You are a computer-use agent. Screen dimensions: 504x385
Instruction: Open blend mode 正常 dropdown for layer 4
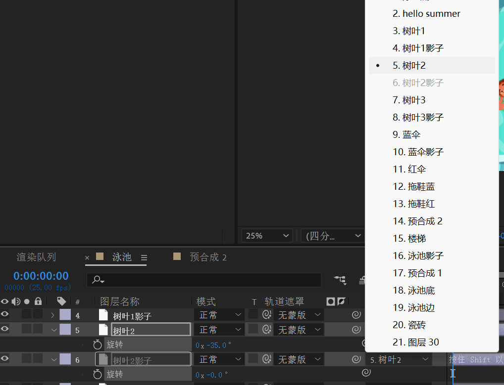coord(219,315)
